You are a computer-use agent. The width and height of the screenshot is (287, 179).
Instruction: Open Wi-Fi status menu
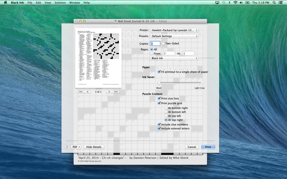tap(235, 3)
